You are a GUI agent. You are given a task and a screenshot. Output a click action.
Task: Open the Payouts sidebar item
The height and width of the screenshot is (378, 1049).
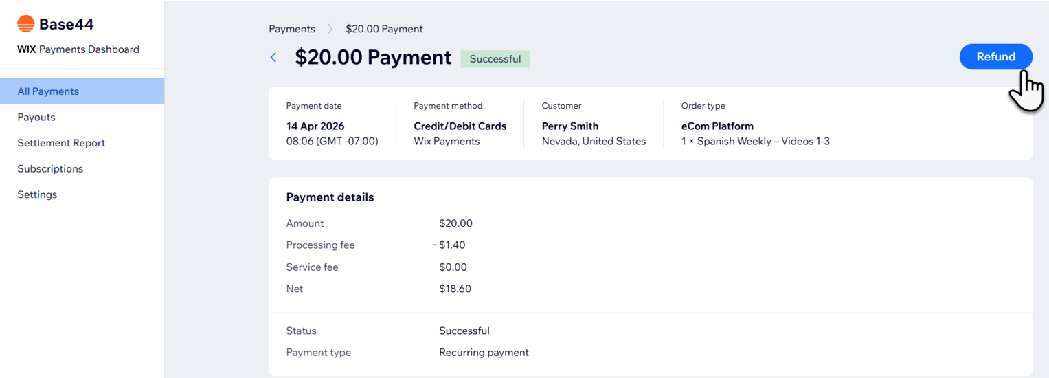tap(36, 118)
